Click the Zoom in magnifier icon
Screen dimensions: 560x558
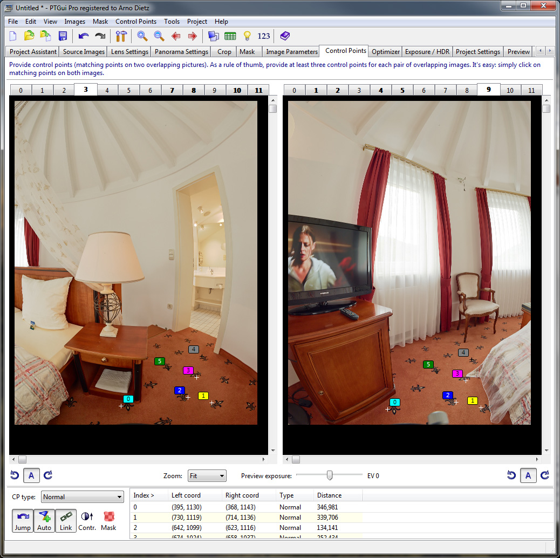point(142,36)
